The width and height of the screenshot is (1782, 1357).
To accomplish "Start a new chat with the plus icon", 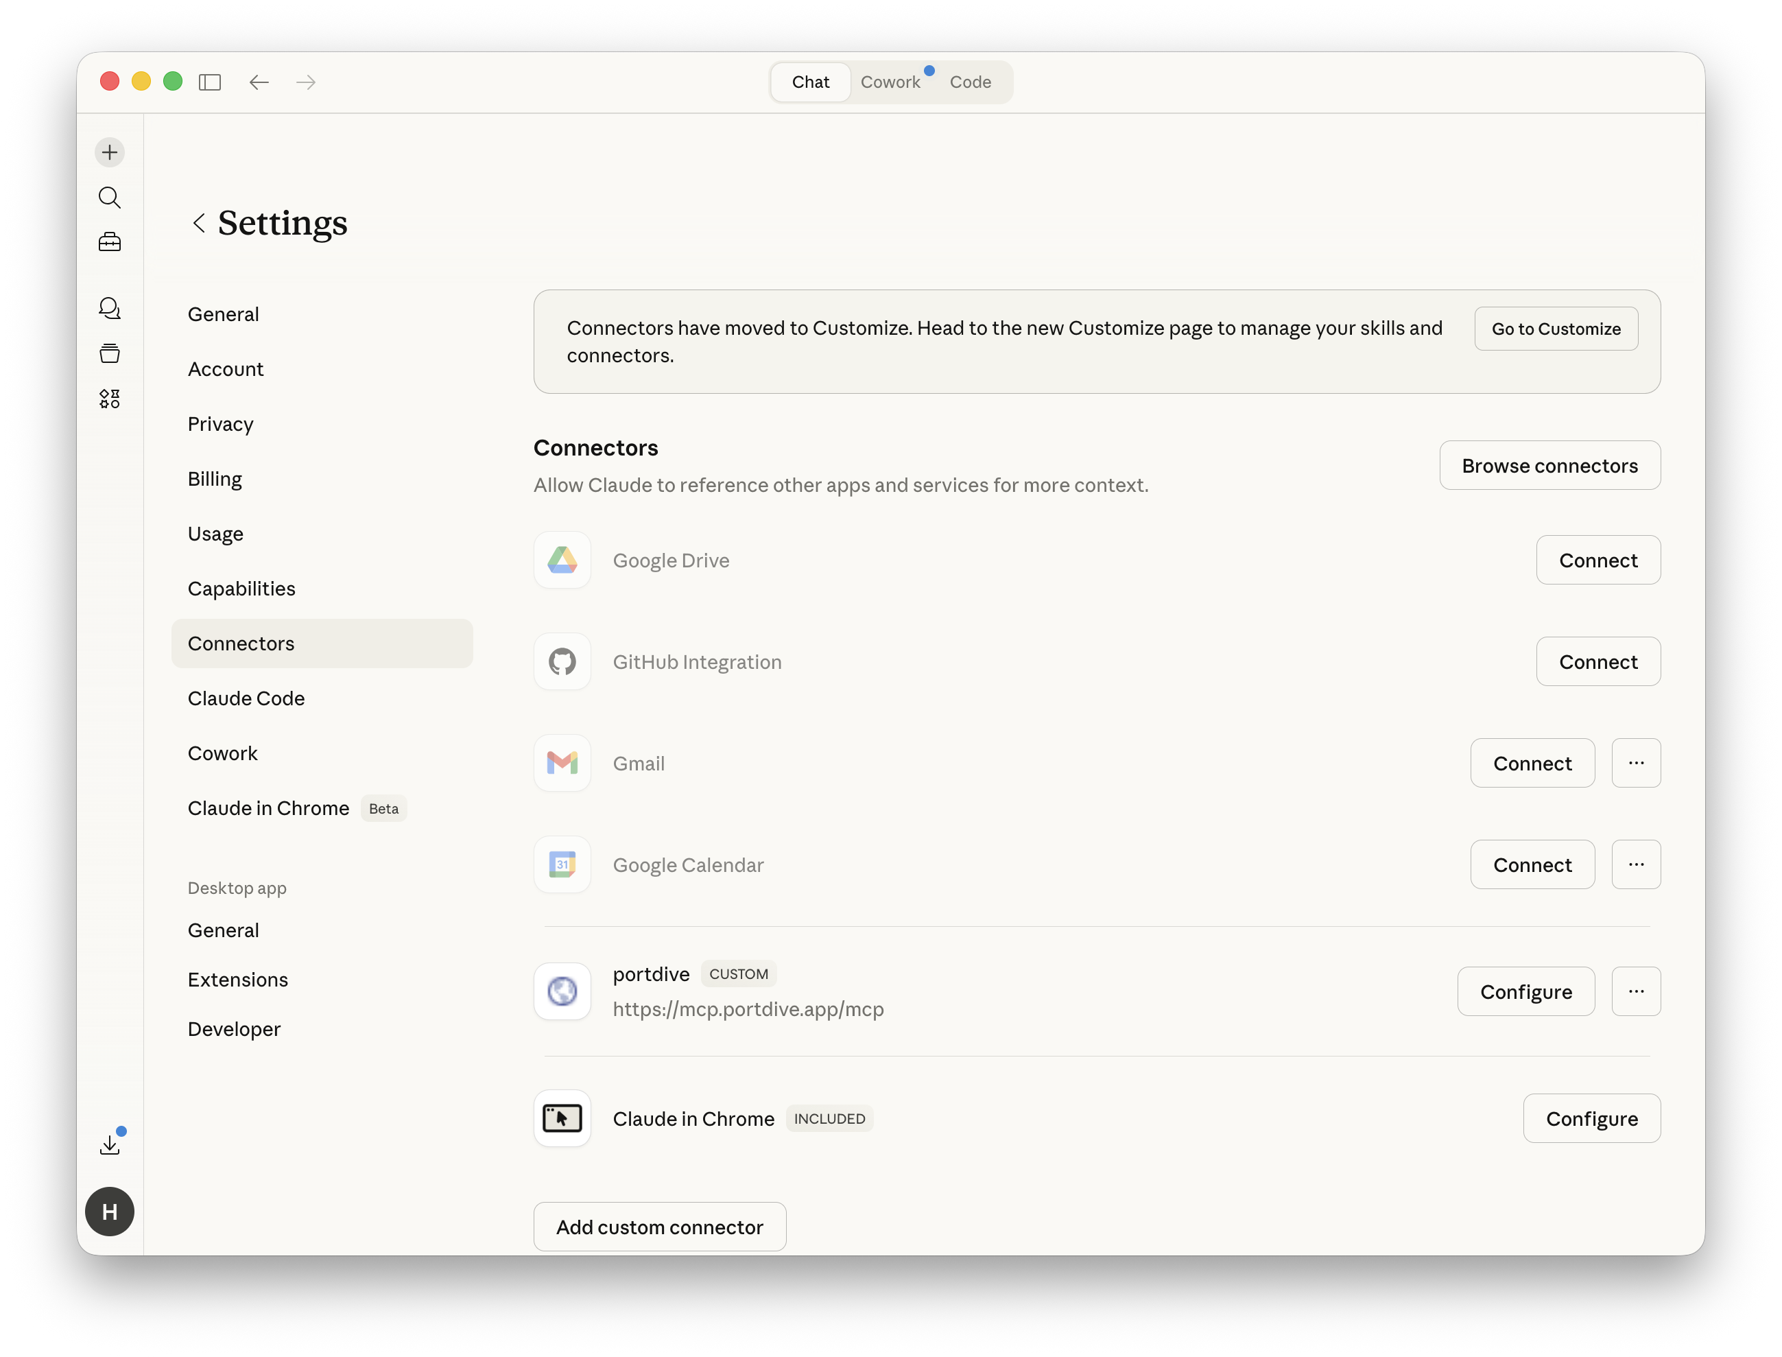I will pos(110,153).
